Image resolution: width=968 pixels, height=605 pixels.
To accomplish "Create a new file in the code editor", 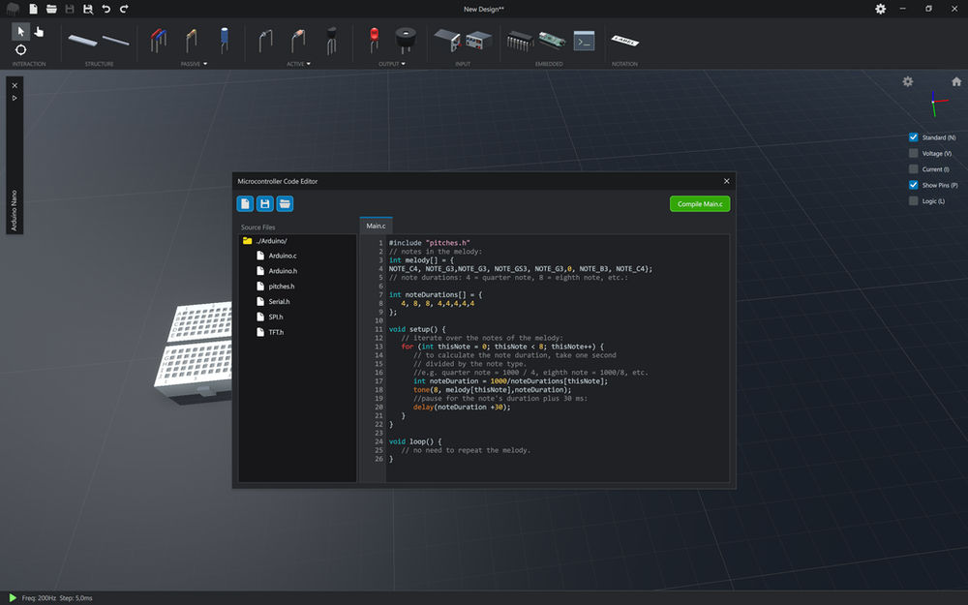I will pos(245,203).
